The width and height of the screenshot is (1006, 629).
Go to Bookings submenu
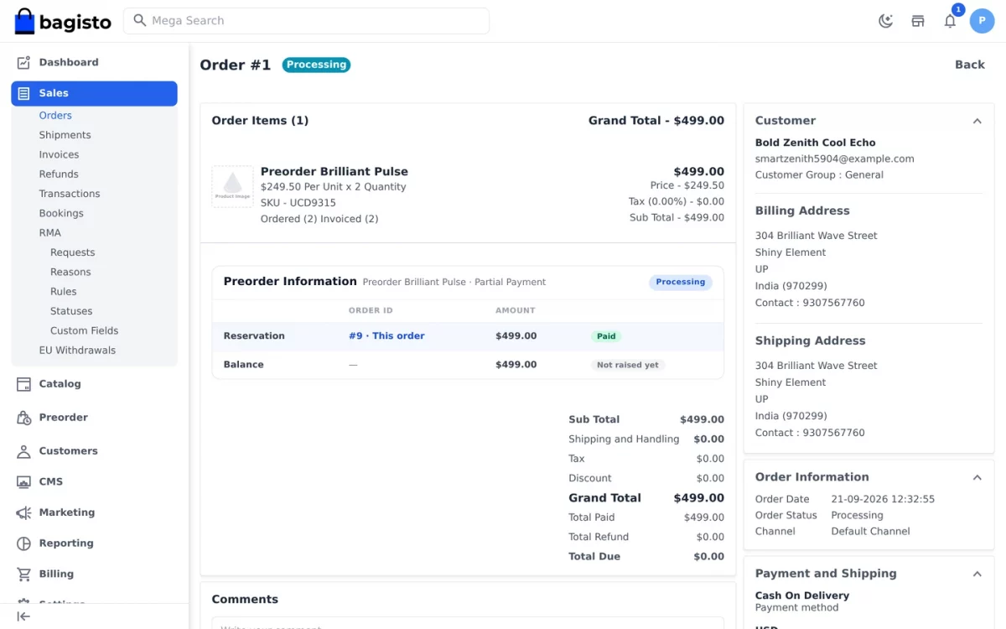[x=61, y=213]
